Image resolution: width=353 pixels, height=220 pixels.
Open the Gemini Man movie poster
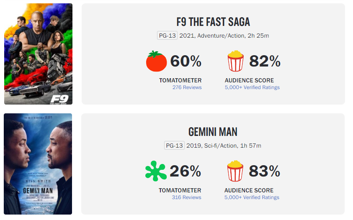click(x=38, y=164)
